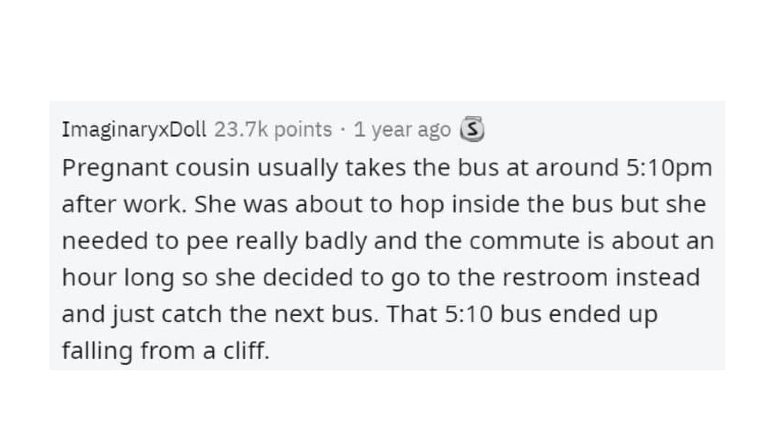Click the phrase 'after work.'

pos(124,204)
